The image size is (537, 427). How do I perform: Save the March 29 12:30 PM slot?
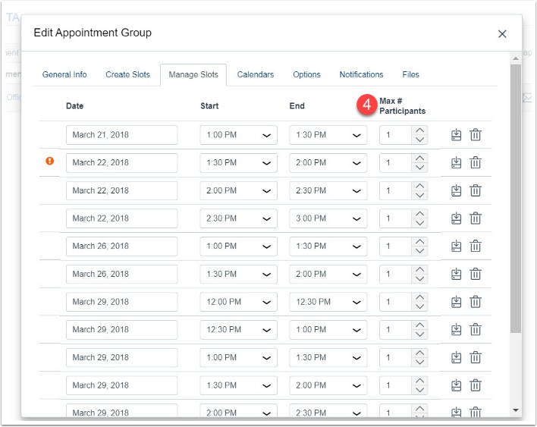coord(456,330)
